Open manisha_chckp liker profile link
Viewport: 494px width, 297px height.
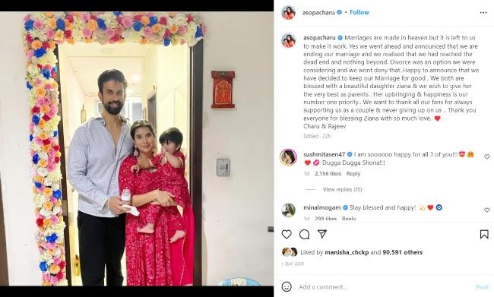click(x=347, y=252)
